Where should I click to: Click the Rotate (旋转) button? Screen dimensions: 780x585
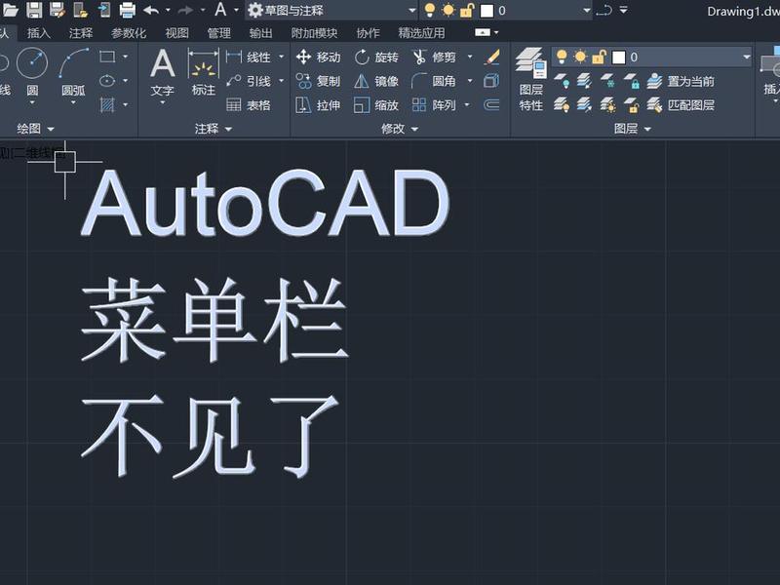[376, 57]
